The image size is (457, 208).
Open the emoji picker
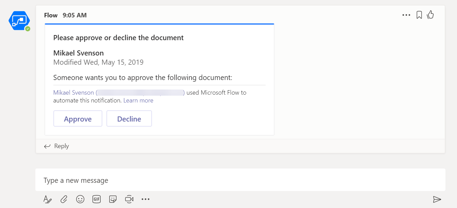[80, 199]
